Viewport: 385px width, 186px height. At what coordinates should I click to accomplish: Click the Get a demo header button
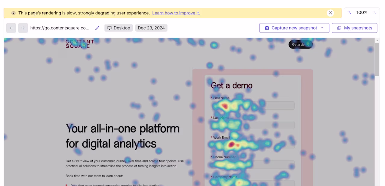[x=300, y=45]
